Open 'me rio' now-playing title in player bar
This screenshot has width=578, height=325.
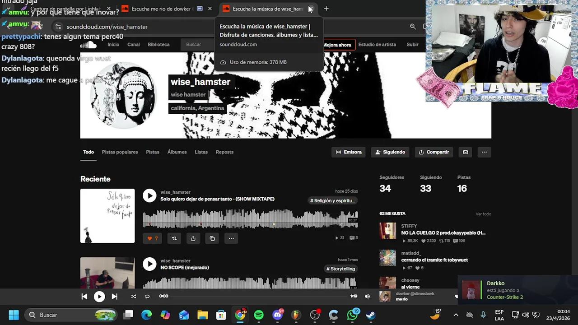click(402, 299)
